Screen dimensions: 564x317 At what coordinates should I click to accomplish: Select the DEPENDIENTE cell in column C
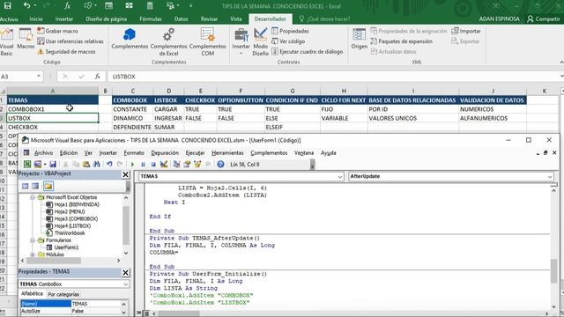pos(133,127)
